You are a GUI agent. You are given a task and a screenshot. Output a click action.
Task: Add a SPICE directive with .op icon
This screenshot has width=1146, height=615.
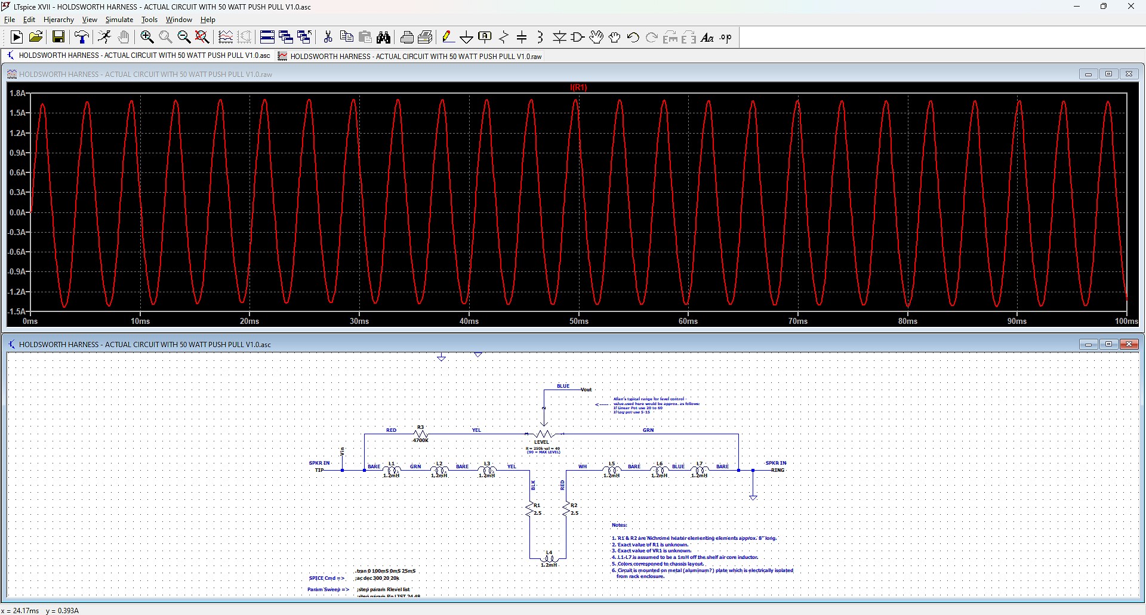pos(726,38)
